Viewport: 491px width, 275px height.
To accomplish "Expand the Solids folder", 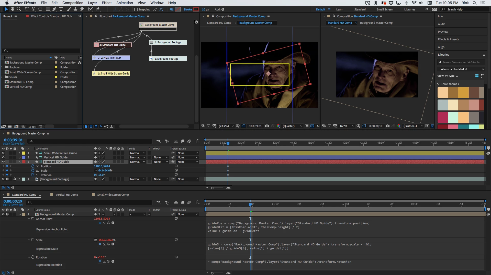I will (2, 77).
